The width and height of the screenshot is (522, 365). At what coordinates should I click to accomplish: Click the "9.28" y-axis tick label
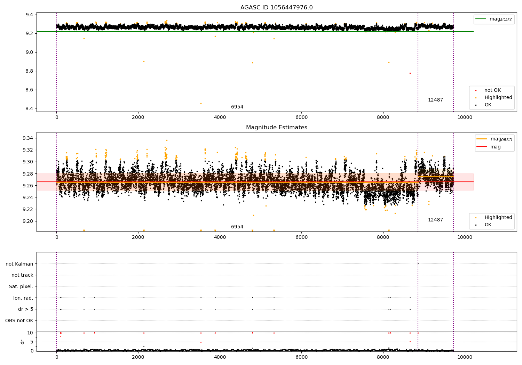click(28, 174)
